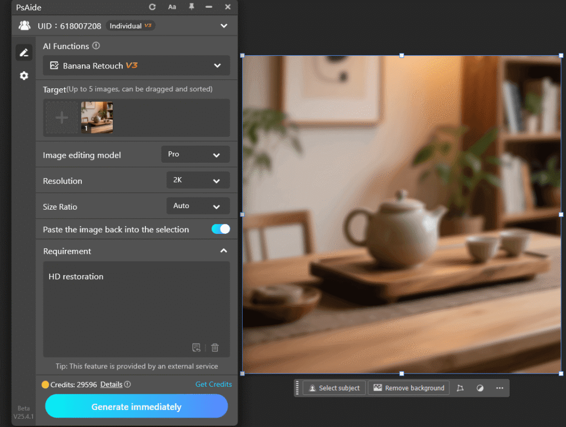This screenshot has height=427, width=566.
Task: Click the Generate immediately button
Action: (136, 406)
